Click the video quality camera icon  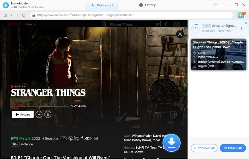point(194,57)
